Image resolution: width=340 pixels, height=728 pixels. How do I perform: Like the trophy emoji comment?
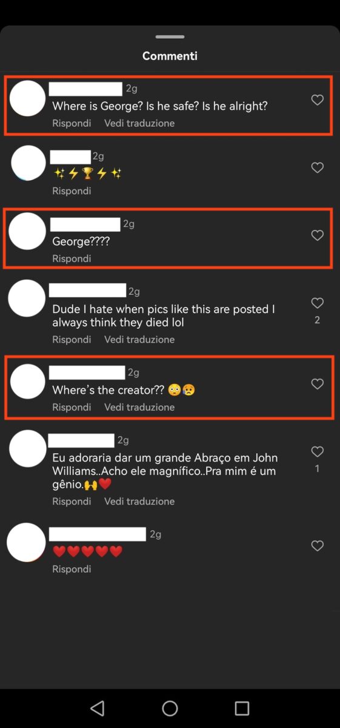pos(317,167)
